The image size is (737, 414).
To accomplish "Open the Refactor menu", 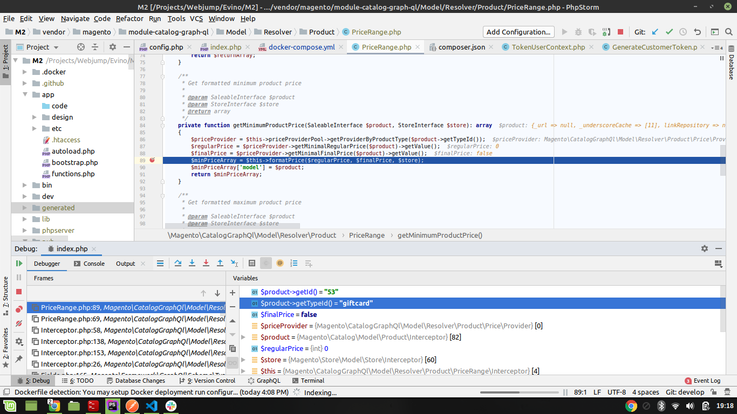I will [129, 18].
